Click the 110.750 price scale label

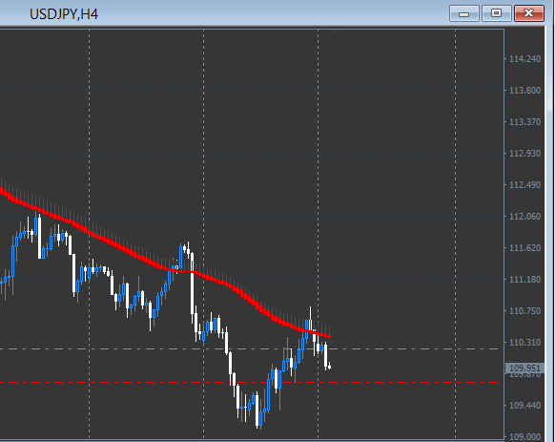click(524, 311)
